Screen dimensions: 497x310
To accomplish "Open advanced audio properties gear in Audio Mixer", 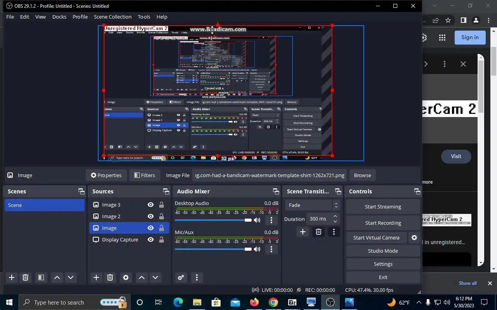I will 181,277.
